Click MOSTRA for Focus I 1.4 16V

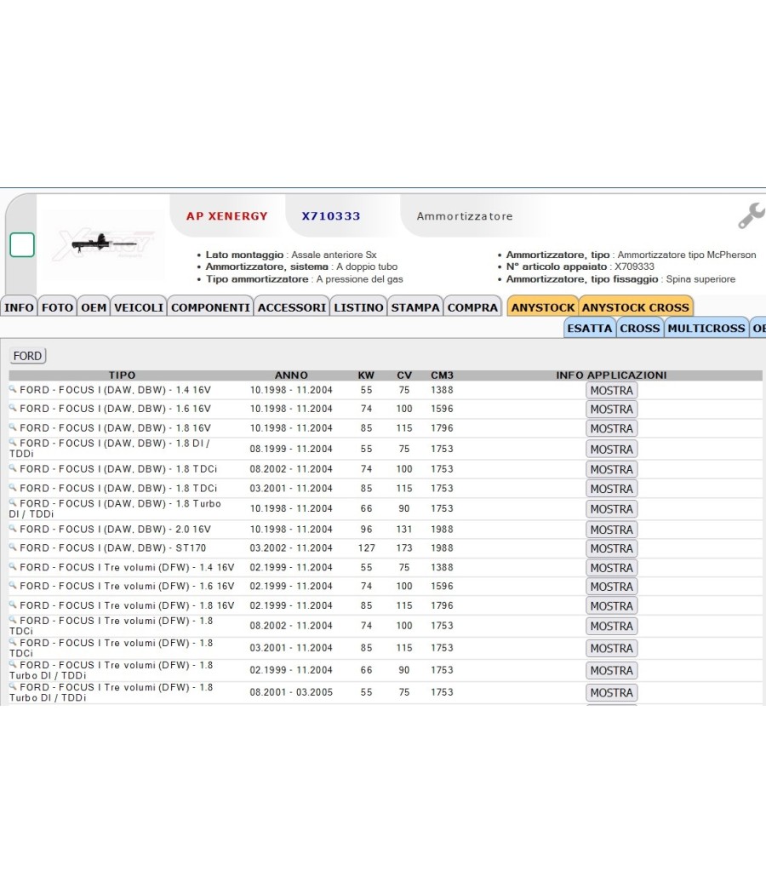click(612, 391)
